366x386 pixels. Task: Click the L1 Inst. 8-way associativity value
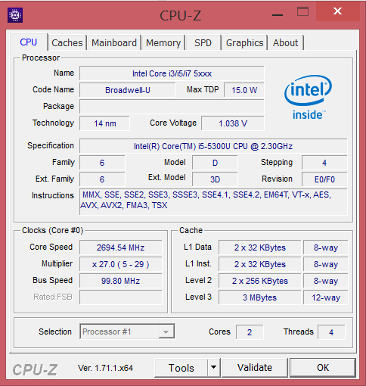[x=326, y=264]
